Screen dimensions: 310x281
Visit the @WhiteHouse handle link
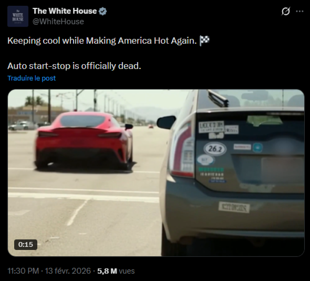(x=58, y=22)
